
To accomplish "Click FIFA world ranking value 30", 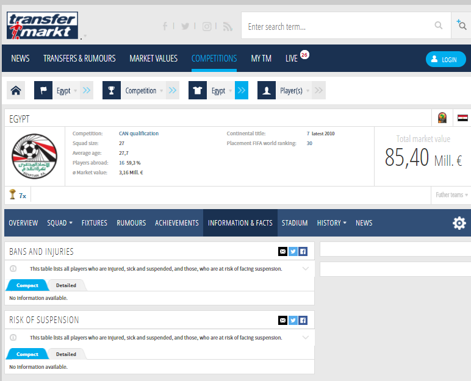I will pyautogui.click(x=309, y=143).
